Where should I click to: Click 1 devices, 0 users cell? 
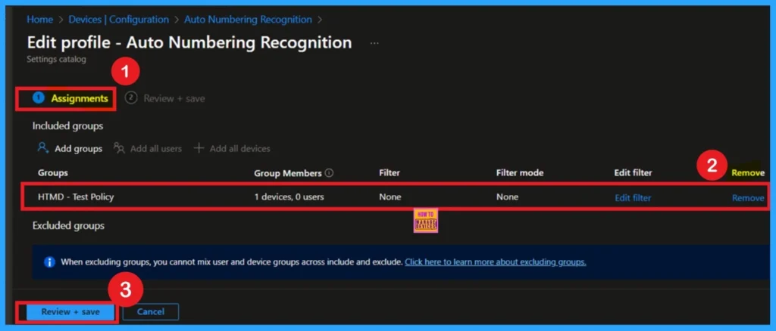[x=289, y=196]
